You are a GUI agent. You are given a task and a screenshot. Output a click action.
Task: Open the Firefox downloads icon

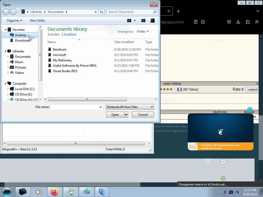[x=238, y=22]
